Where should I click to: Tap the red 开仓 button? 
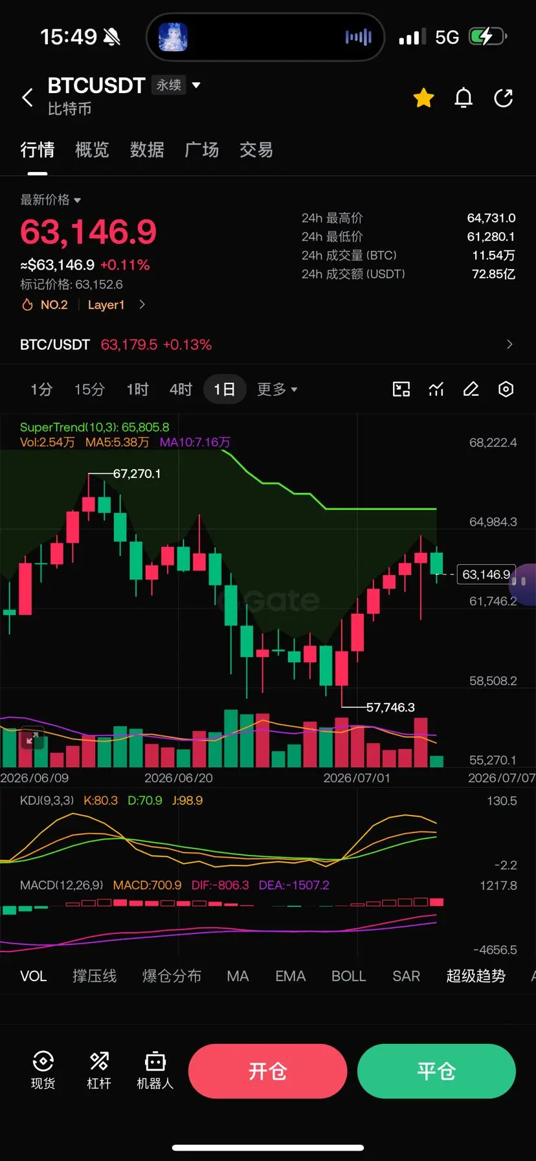point(267,1071)
